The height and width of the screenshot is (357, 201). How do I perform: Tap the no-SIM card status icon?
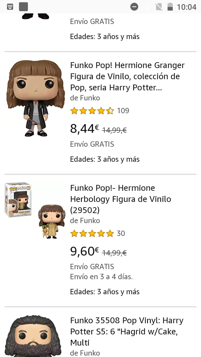(x=159, y=7)
